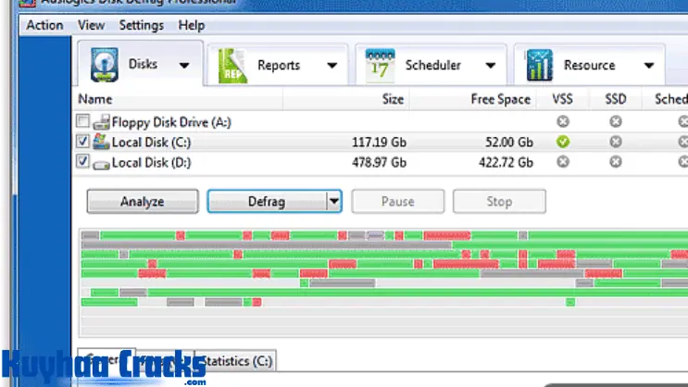Click the green VSS checkmark for Local Disk (C:)
This screenshot has height=387, width=688.
[x=563, y=142]
